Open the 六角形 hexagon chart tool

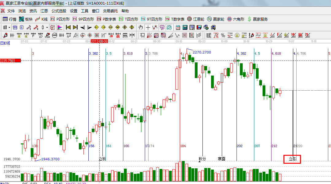(x=236, y=19)
